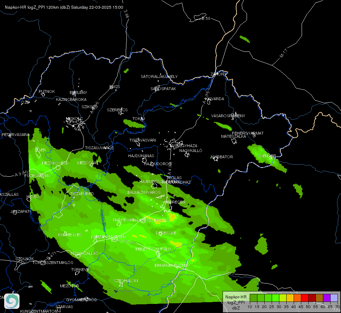Click the TISZAVASVARI label
The image size is (341, 313).
(143, 140)
